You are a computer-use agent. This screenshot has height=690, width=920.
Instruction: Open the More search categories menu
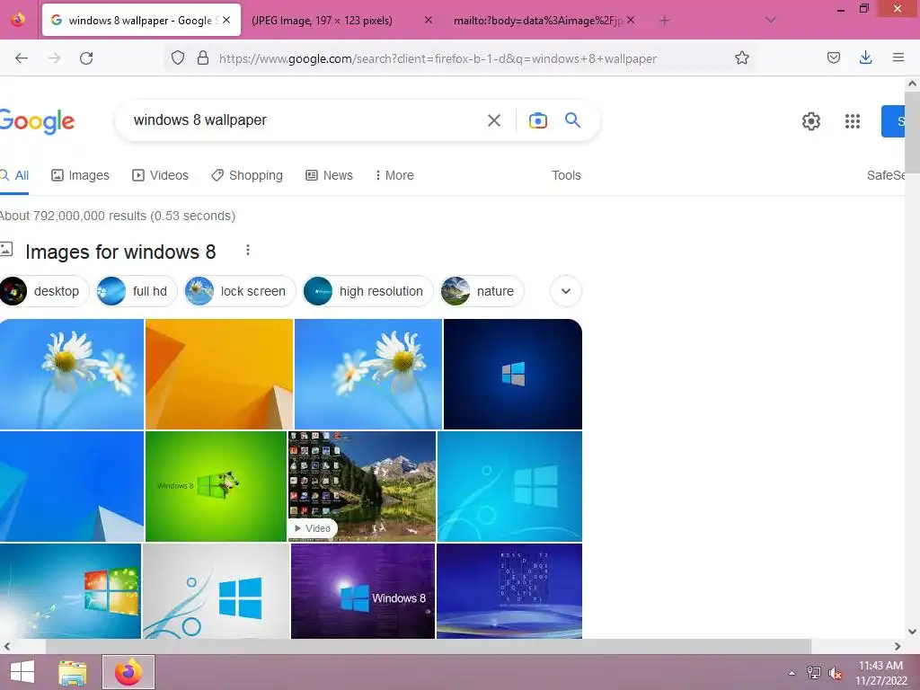pos(394,175)
